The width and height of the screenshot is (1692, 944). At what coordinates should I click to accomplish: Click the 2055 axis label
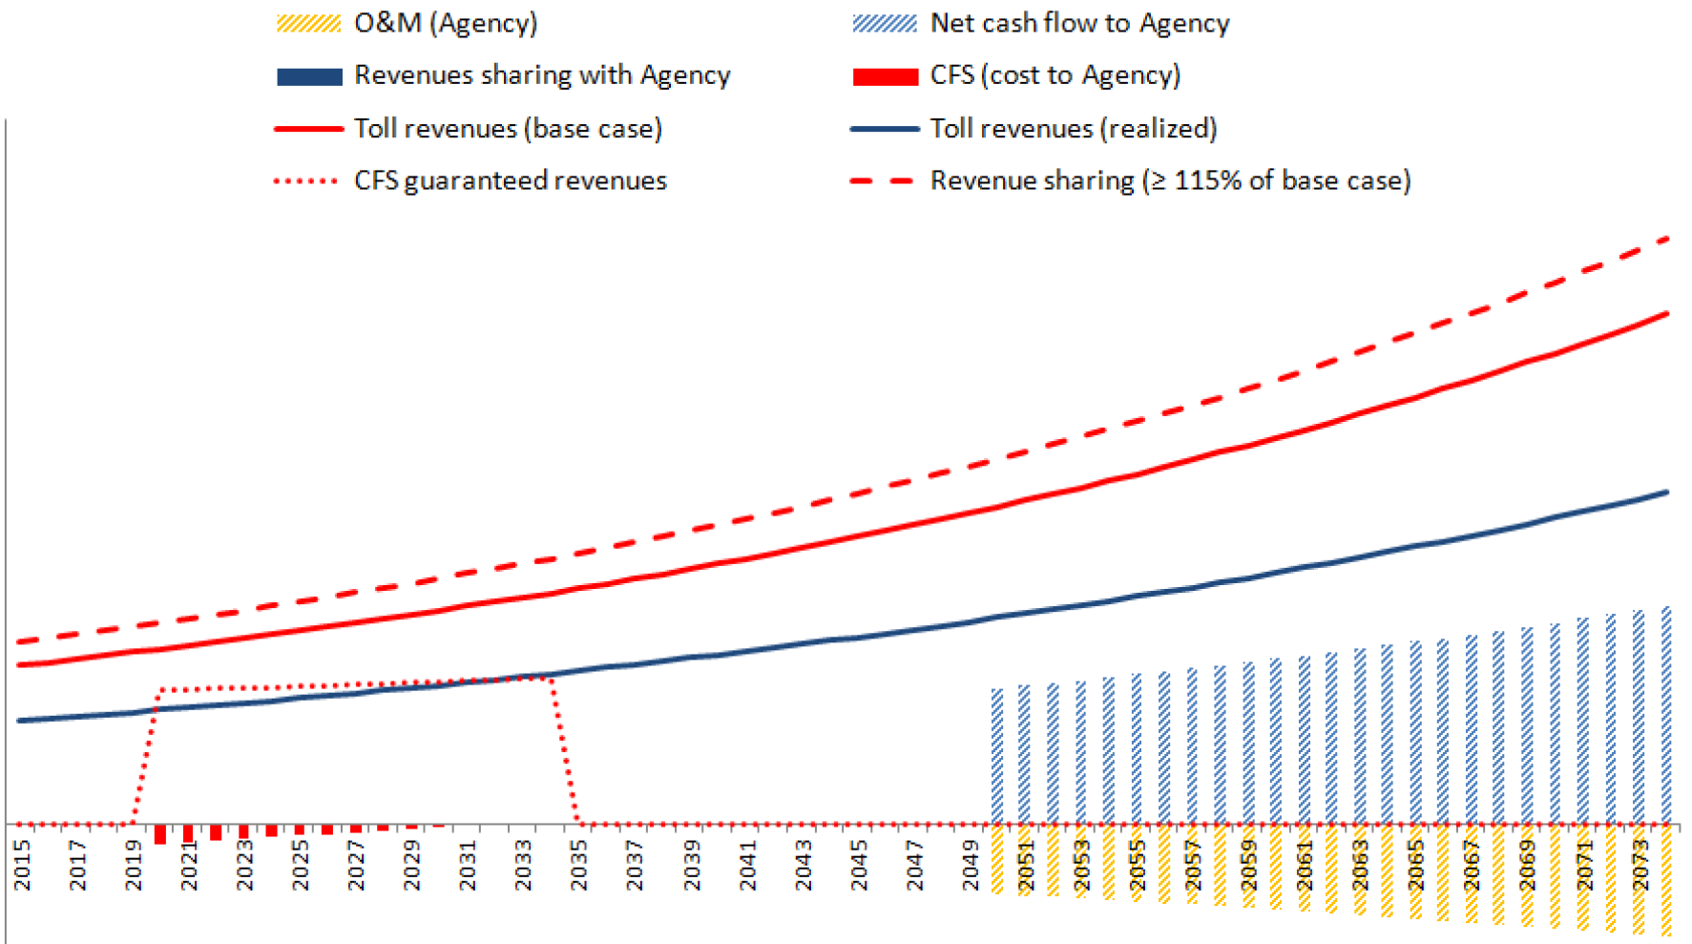click(1138, 865)
